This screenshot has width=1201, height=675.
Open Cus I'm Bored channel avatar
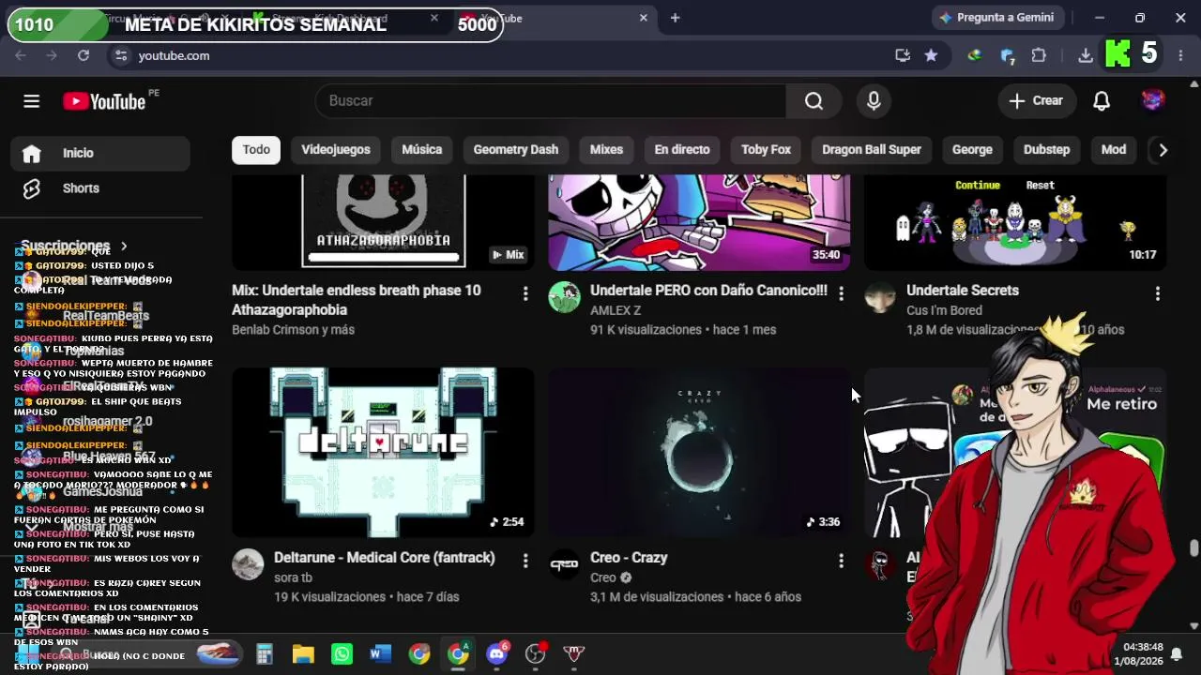pyautogui.click(x=880, y=297)
